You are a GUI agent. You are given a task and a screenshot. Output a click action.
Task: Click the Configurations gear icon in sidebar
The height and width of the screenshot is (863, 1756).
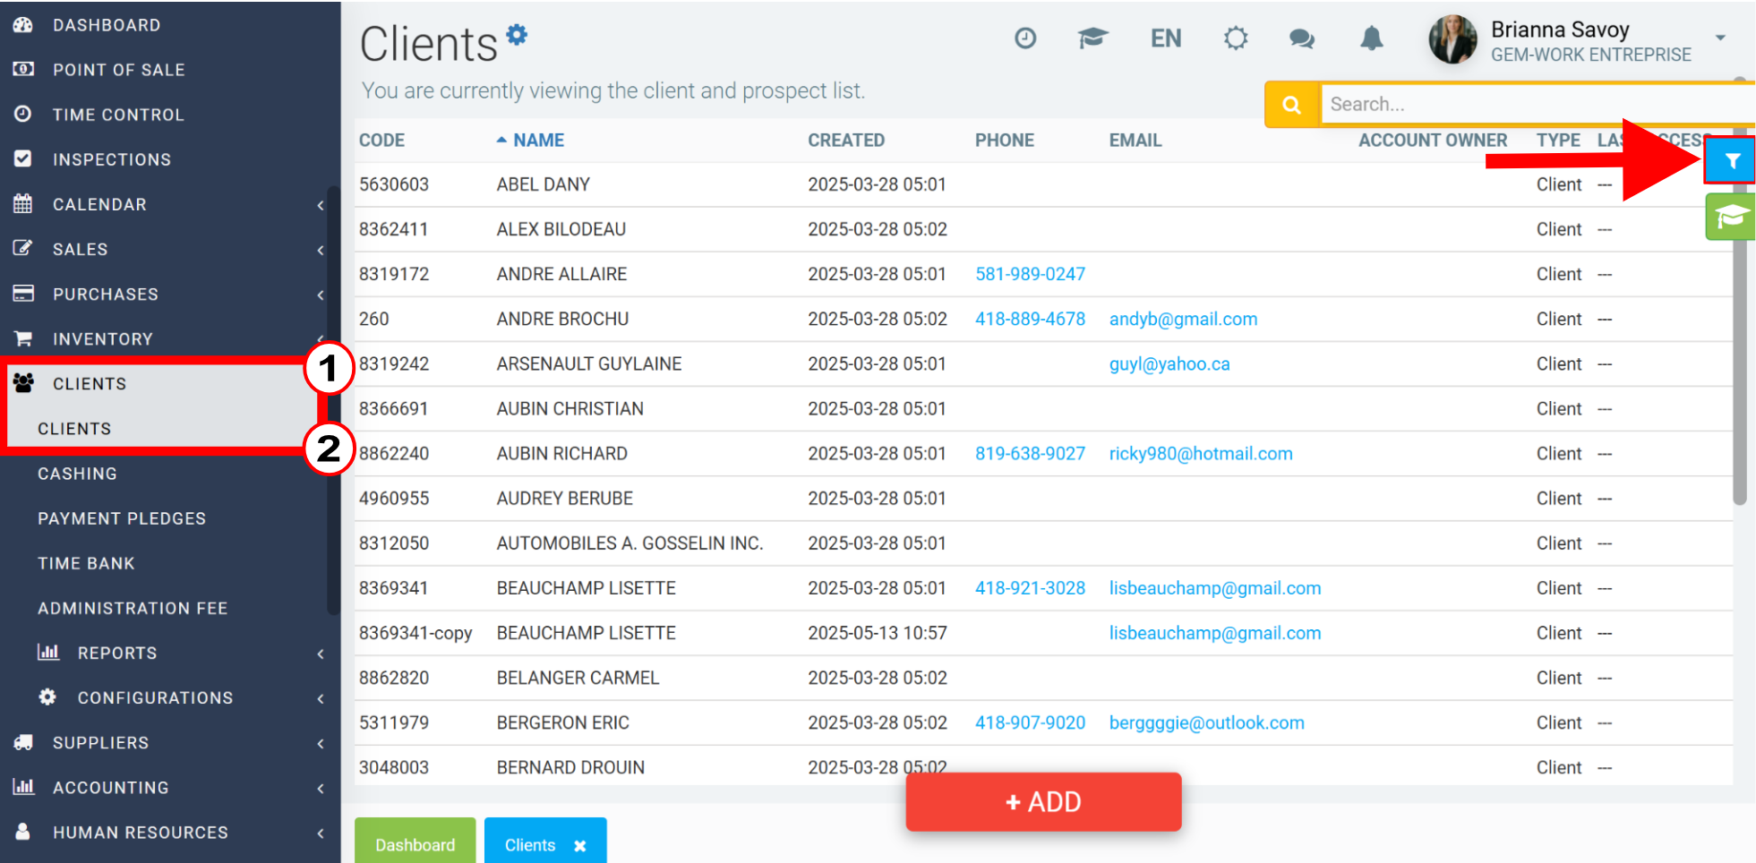pyautogui.click(x=47, y=696)
